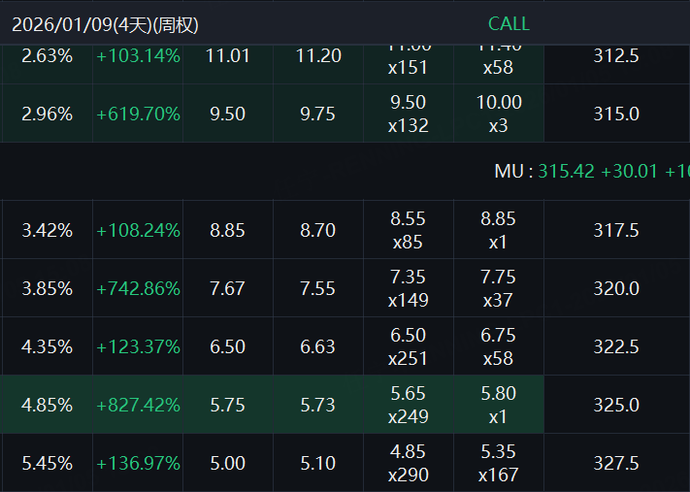Pick the highlighted 325.0 strike

click(615, 405)
